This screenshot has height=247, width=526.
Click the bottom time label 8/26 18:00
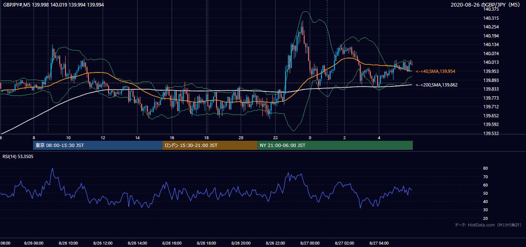tap(206, 243)
